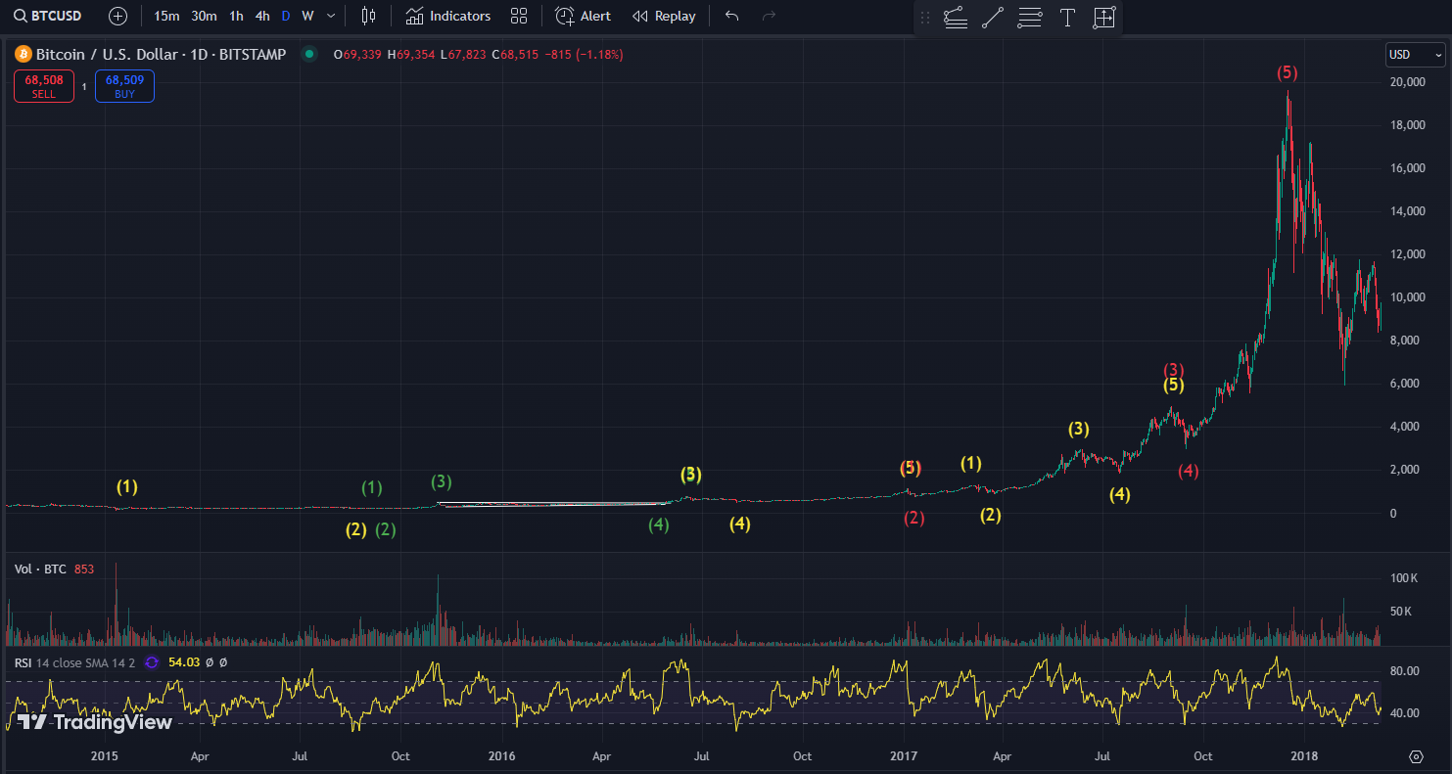Click the purple RSI loading icon
Image resolution: width=1452 pixels, height=774 pixels.
click(x=152, y=662)
